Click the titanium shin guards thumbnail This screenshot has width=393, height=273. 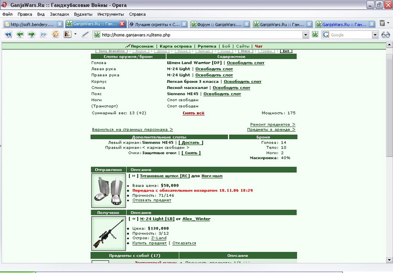point(109,191)
